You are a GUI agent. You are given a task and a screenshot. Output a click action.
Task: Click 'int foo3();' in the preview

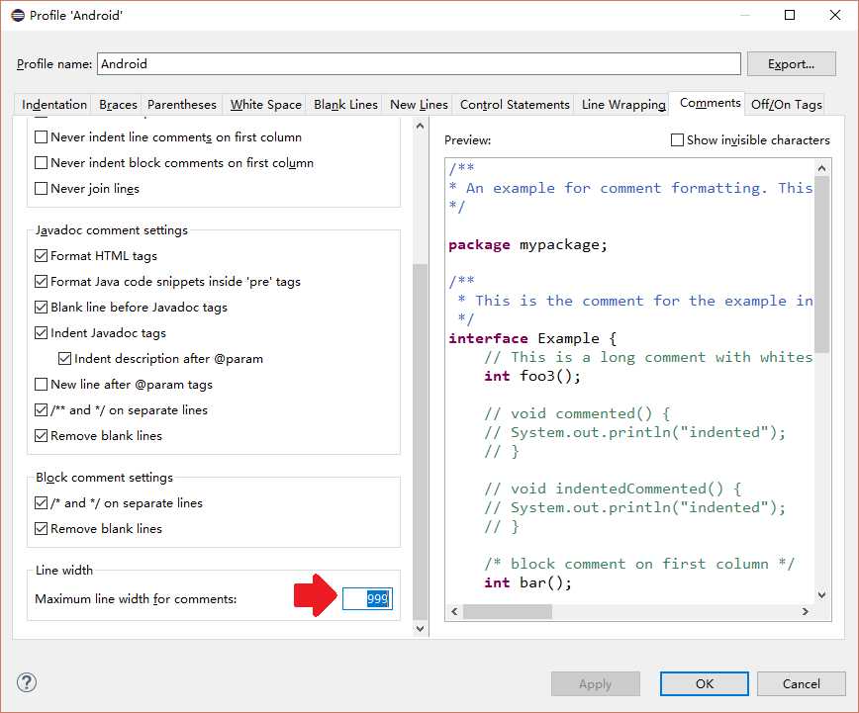click(532, 376)
